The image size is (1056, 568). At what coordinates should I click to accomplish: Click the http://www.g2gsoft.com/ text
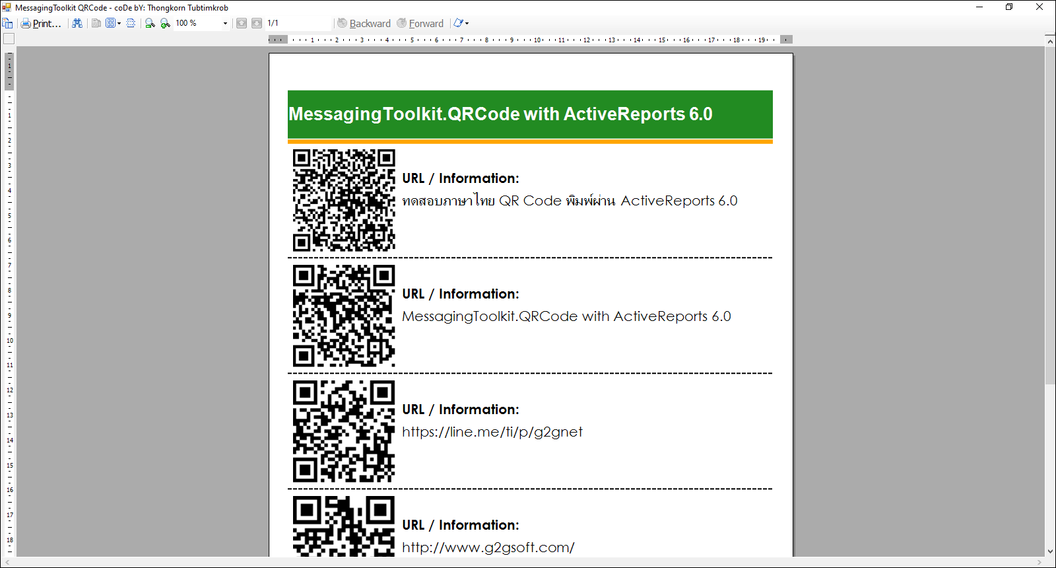tap(488, 548)
